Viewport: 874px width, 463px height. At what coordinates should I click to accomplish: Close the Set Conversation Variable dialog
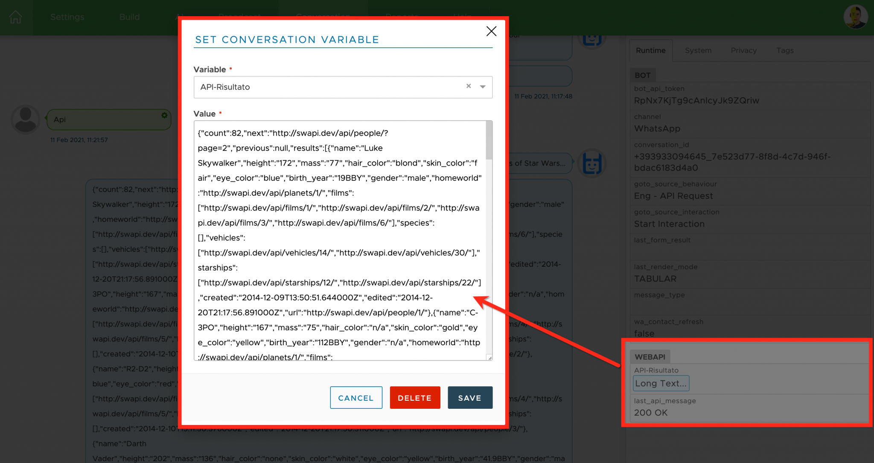[491, 31]
